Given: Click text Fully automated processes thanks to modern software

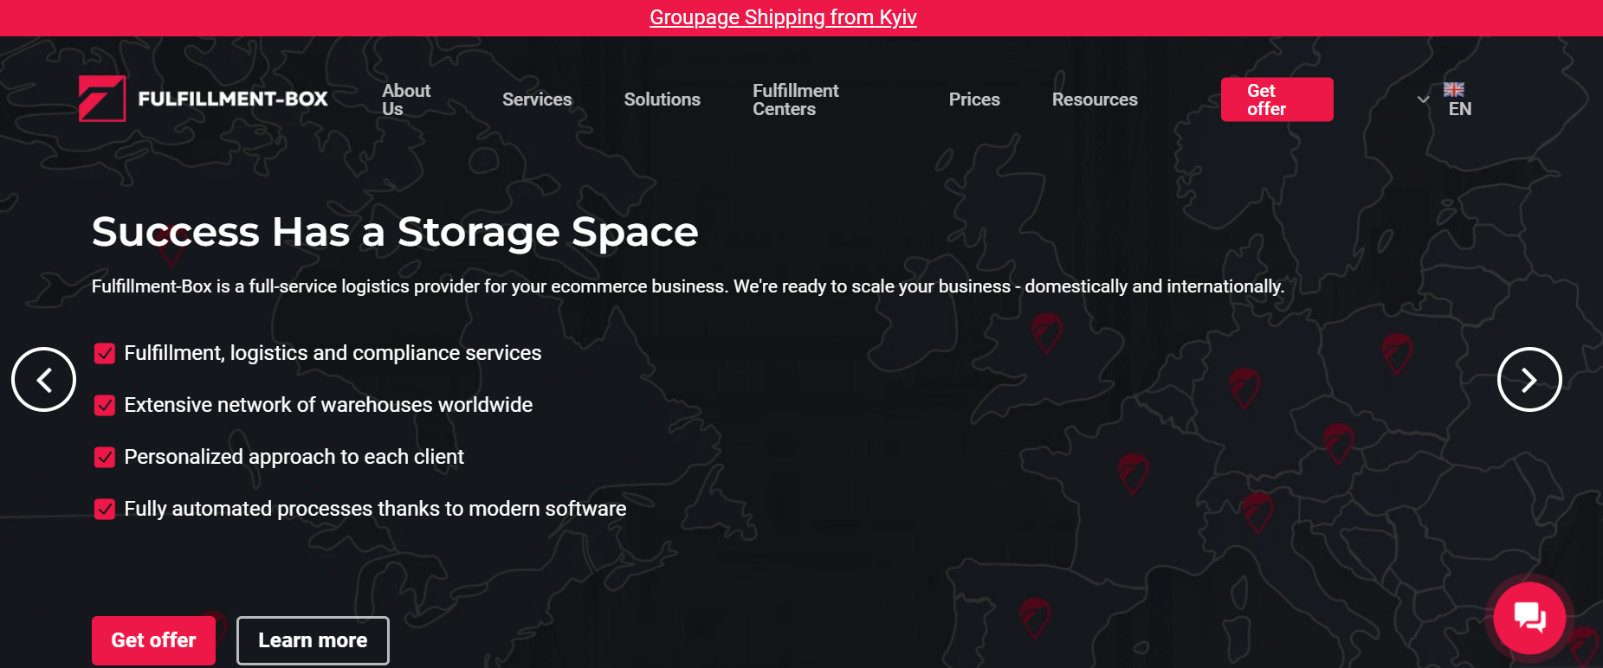Looking at the screenshot, I should [375, 509].
